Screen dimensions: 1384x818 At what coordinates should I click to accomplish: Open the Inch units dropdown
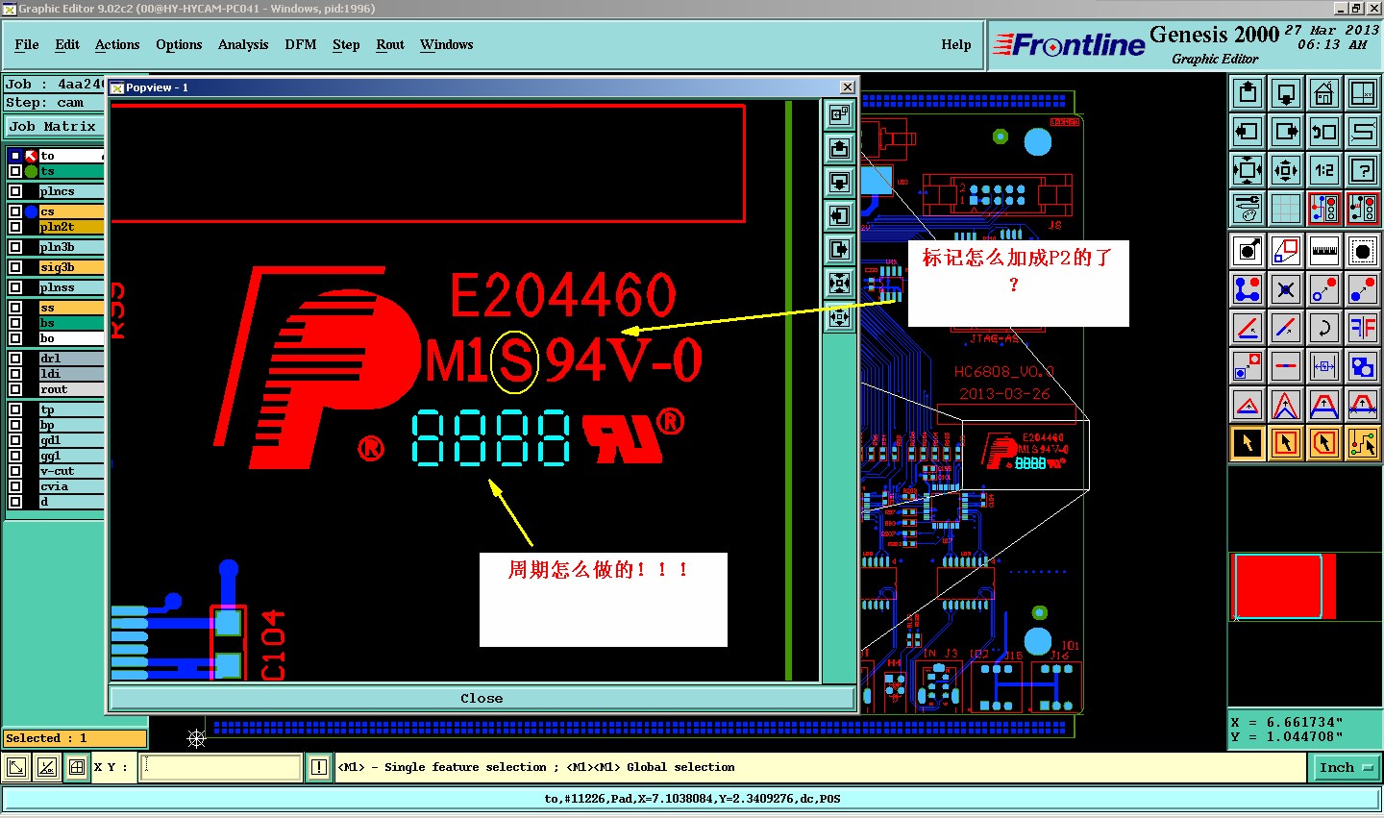pyautogui.click(x=1345, y=767)
